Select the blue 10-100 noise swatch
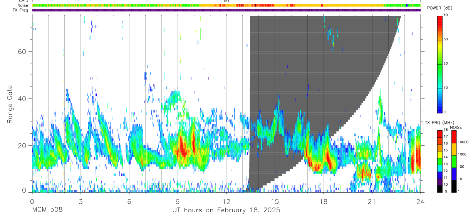This screenshot has width=473, height=218. pos(455,174)
